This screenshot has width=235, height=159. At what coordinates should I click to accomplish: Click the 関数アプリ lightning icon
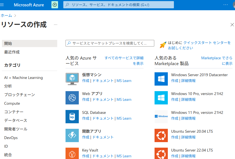(72, 135)
